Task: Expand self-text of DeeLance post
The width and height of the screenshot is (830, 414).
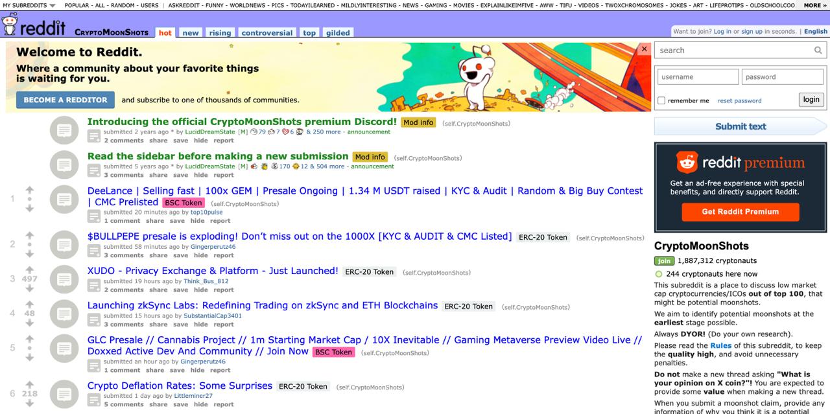Action: tap(94, 216)
